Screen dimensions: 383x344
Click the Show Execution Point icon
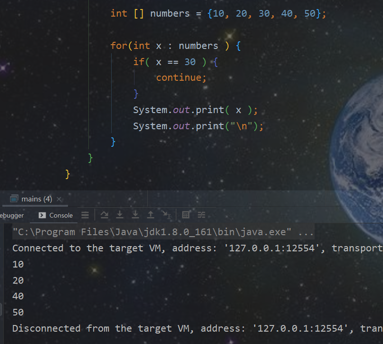(x=85, y=215)
